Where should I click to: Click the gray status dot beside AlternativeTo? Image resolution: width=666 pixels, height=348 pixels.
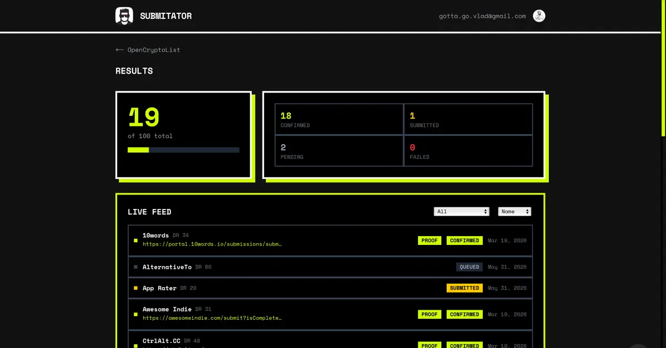(135, 267)
